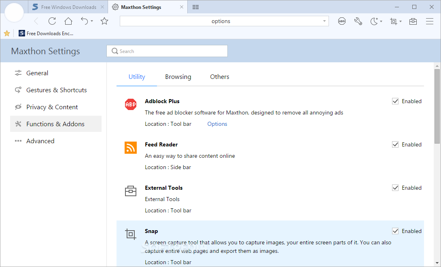Image resolution: width=441 pixels, height=267 pixels.
Task: Click the user avatar circle
Action: (14, 13)
